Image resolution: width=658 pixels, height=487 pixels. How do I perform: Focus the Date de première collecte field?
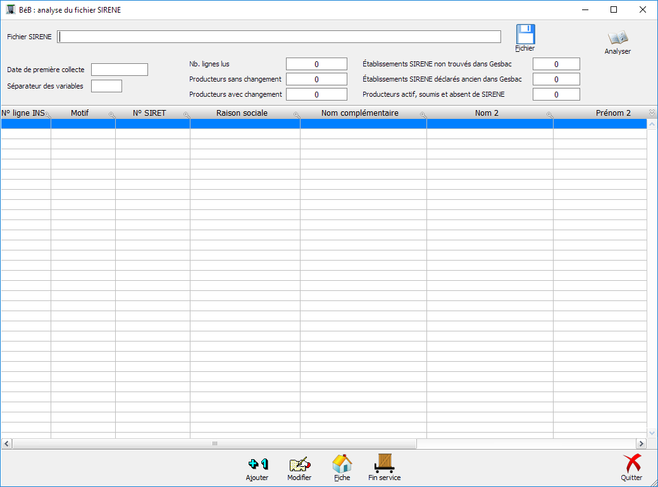(120, 70)
